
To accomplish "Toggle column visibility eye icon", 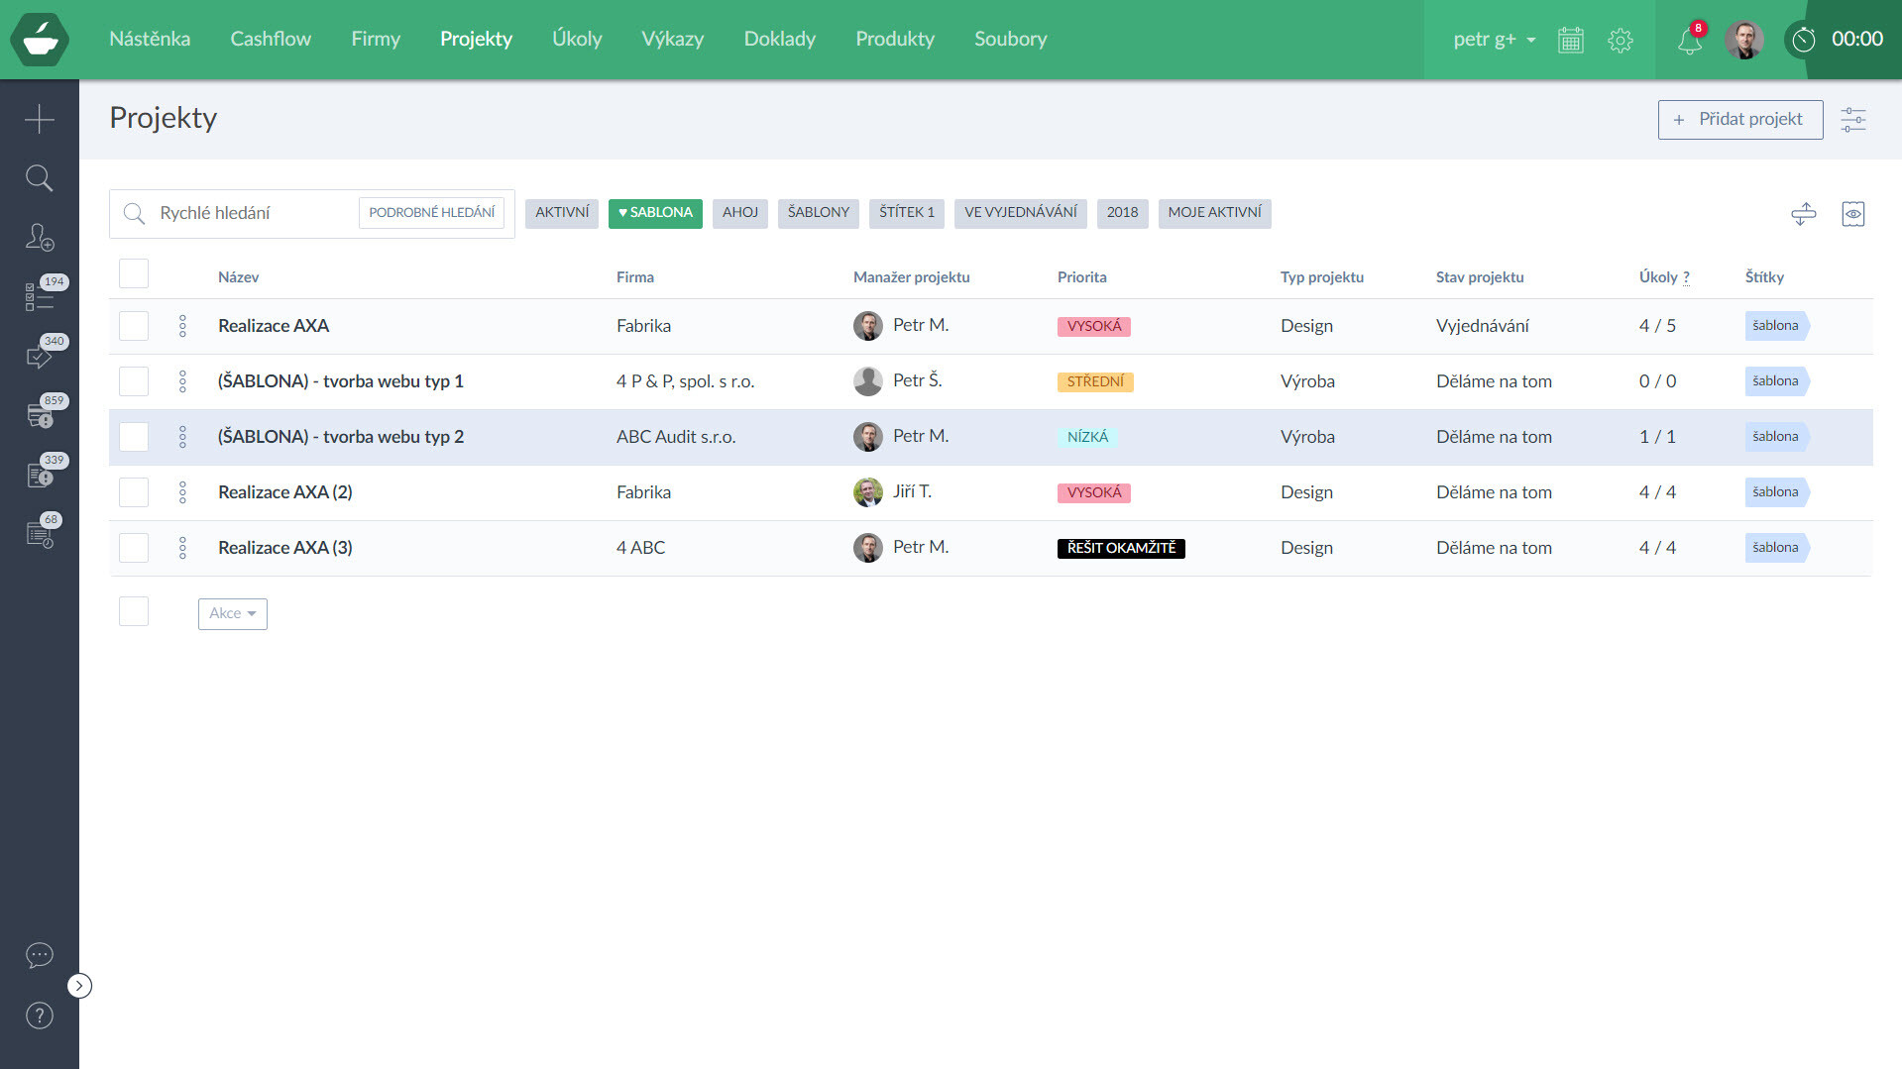I will click(1852, 214).
